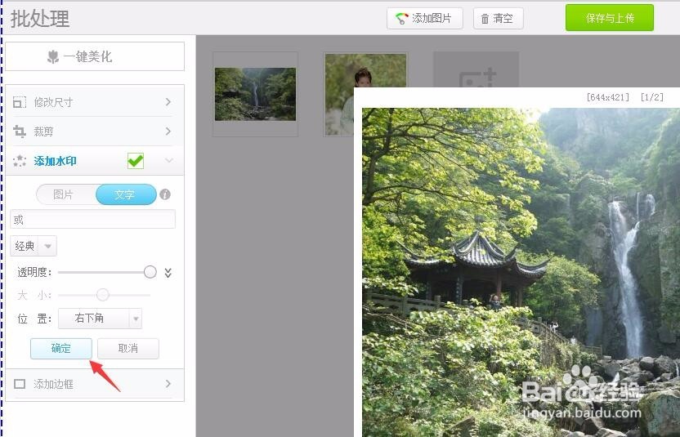Screen dimensions: 680x437
Task: Uncheck the 添加水印 green checkbox
Action: click(136, 161)
